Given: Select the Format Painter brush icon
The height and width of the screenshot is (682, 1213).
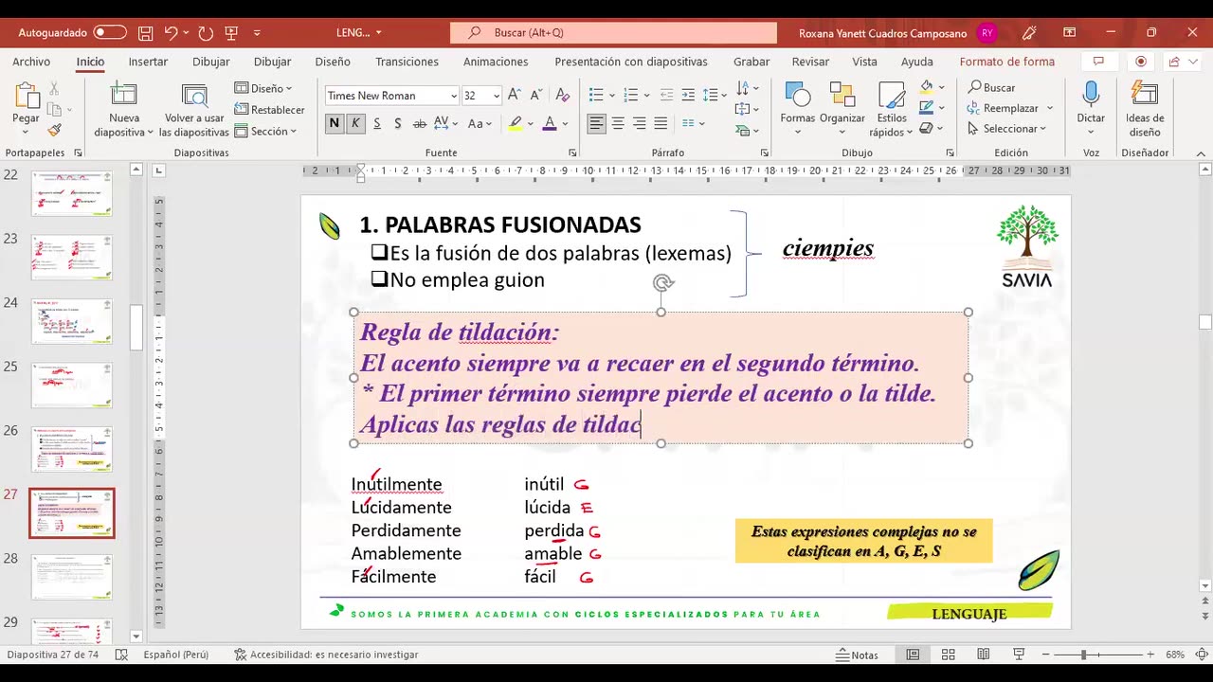Looking at the screenshot, I should pos(54,130).
